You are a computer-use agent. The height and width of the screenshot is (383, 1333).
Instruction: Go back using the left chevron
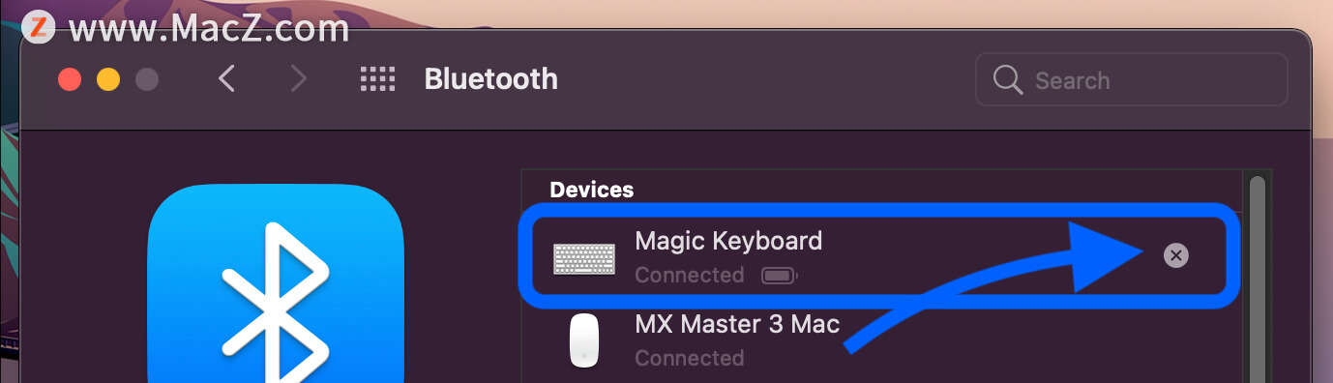pos(226,78)
